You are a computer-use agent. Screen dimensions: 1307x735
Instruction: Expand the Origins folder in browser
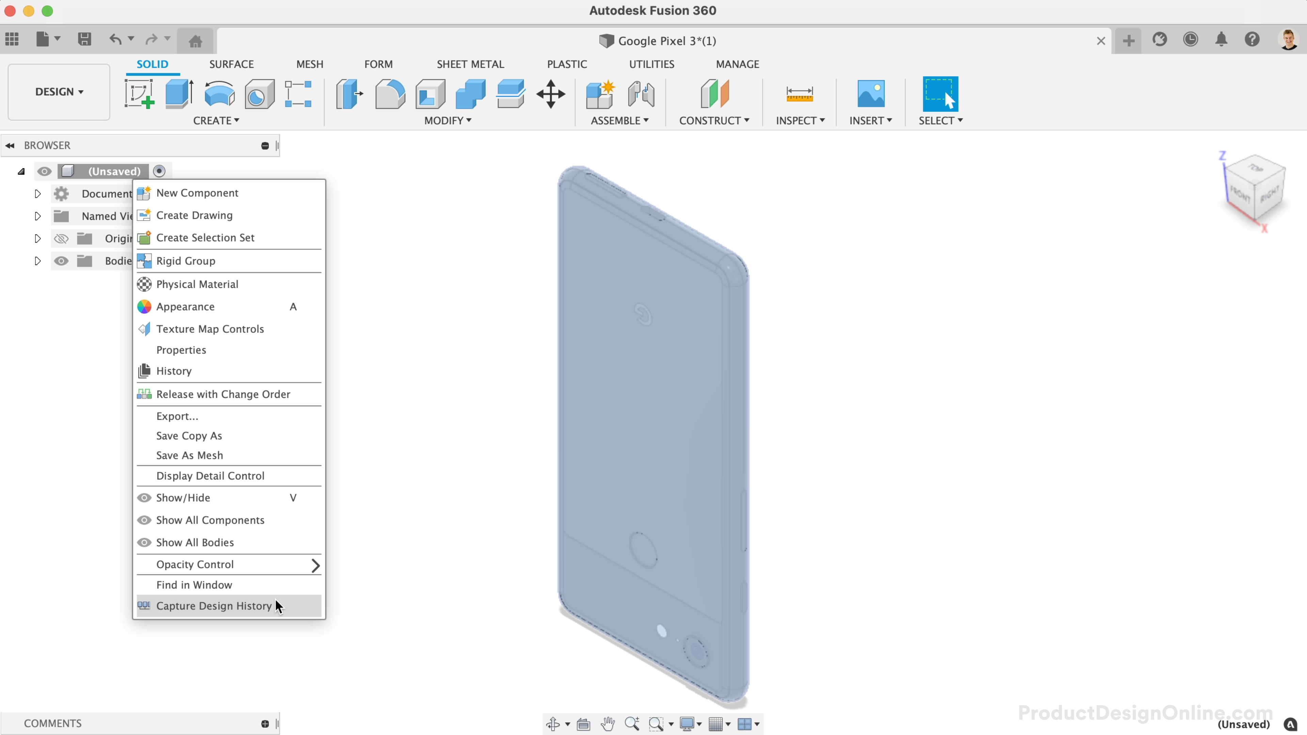pos(37,238)
